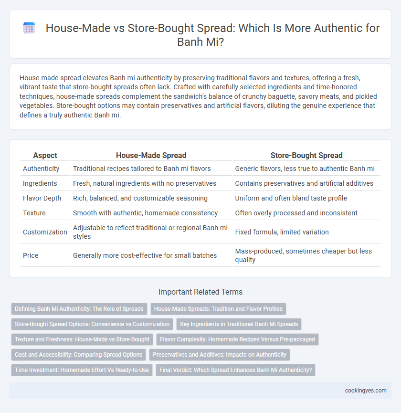Select the Authenticity row label

click(x=41, y=169)
